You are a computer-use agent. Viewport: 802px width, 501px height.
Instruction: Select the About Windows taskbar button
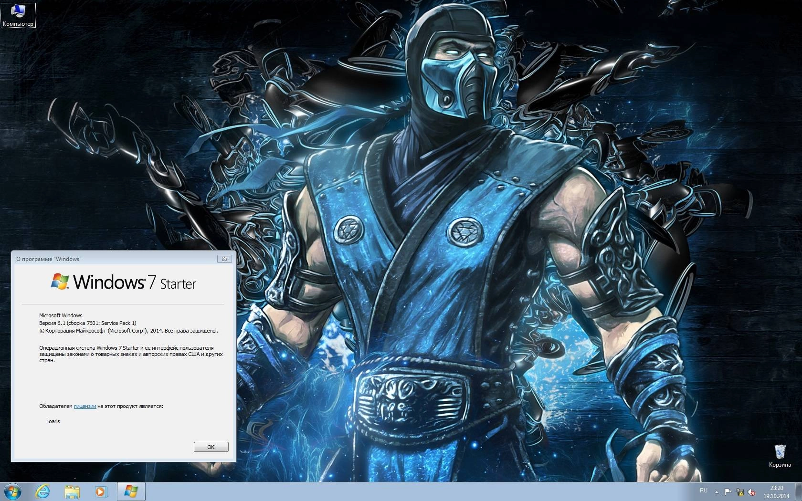point(131,491)
